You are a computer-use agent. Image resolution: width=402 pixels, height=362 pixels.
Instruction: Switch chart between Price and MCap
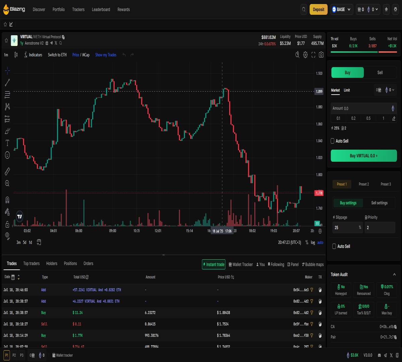tap(81, 55)
